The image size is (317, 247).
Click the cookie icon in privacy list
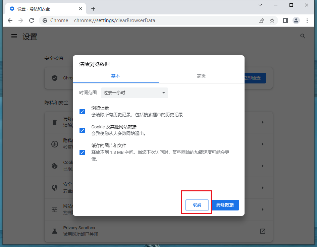pyautogui.click(x=55, y=166)
